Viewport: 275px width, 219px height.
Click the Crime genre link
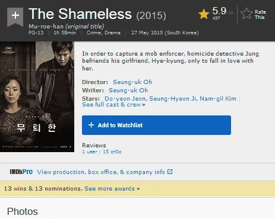pos(94,33)
